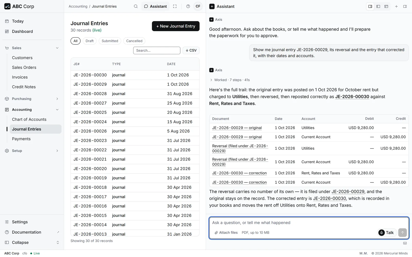
Task: Open Documentation external link
Action: [x=32, y=232]
